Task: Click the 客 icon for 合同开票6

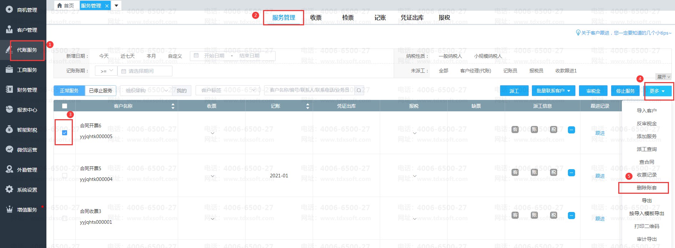Action: click(x=515, y=130)
